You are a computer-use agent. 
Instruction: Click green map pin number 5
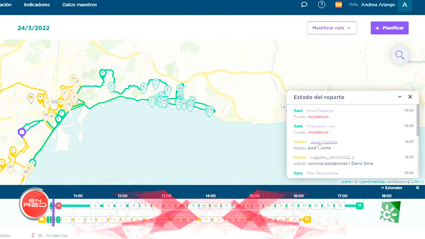[x=111, y=87]
